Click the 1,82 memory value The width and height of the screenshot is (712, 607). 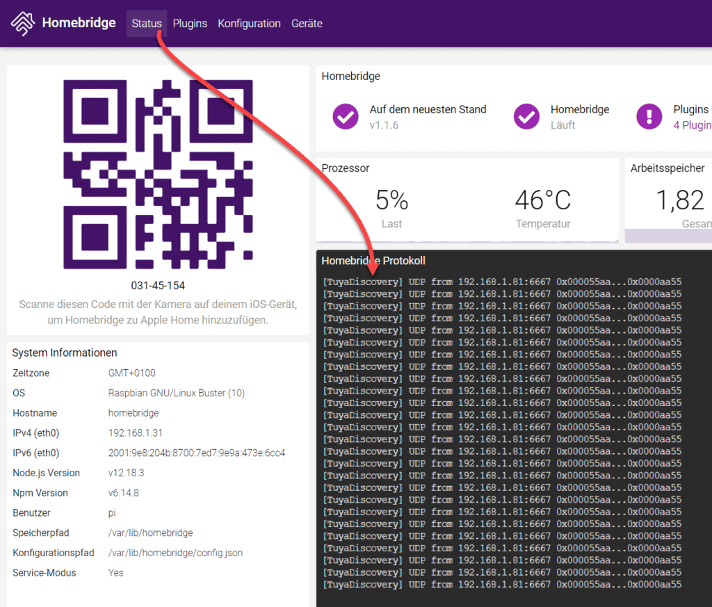[680, 200]
